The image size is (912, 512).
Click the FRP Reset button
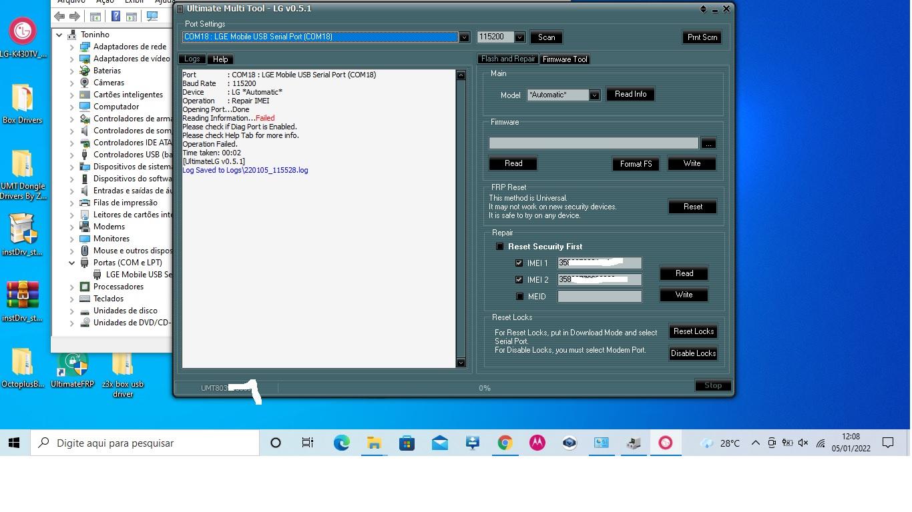click(692, 207)
